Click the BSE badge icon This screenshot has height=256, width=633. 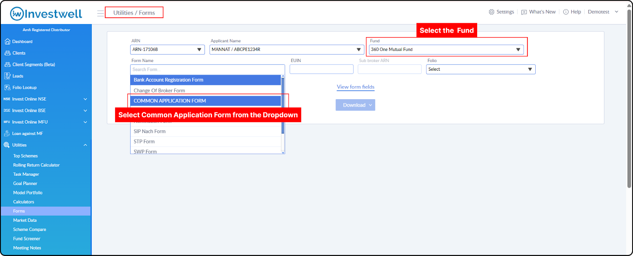tap(7, 111)
